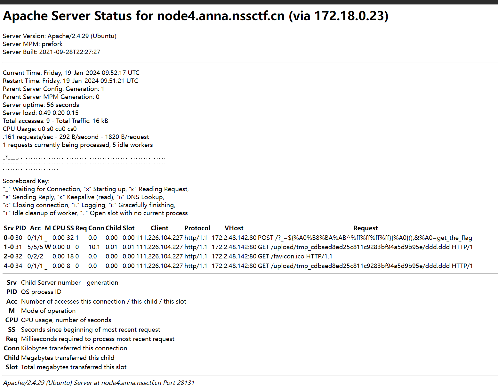Click the footer server address Port 28131
Viewport: 498px width, 391px height.
(99, 383)
